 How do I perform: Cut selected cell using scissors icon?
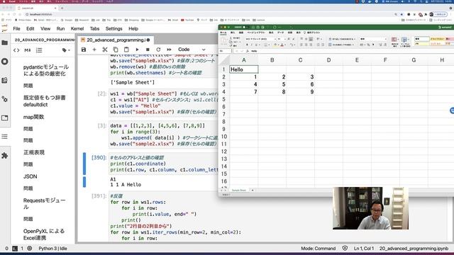105,50
